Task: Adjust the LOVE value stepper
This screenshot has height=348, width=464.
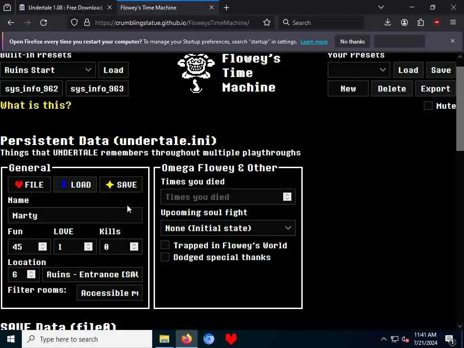Action: click(x=88, y=246)
